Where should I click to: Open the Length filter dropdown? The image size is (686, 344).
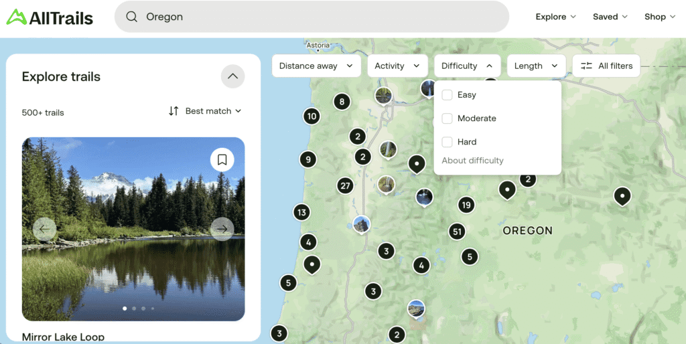[x=537, y=66]
